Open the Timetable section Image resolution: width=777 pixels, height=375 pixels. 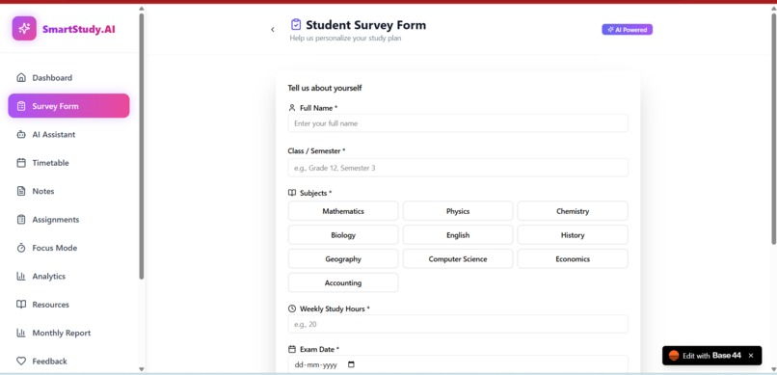(x=68, y=163)
